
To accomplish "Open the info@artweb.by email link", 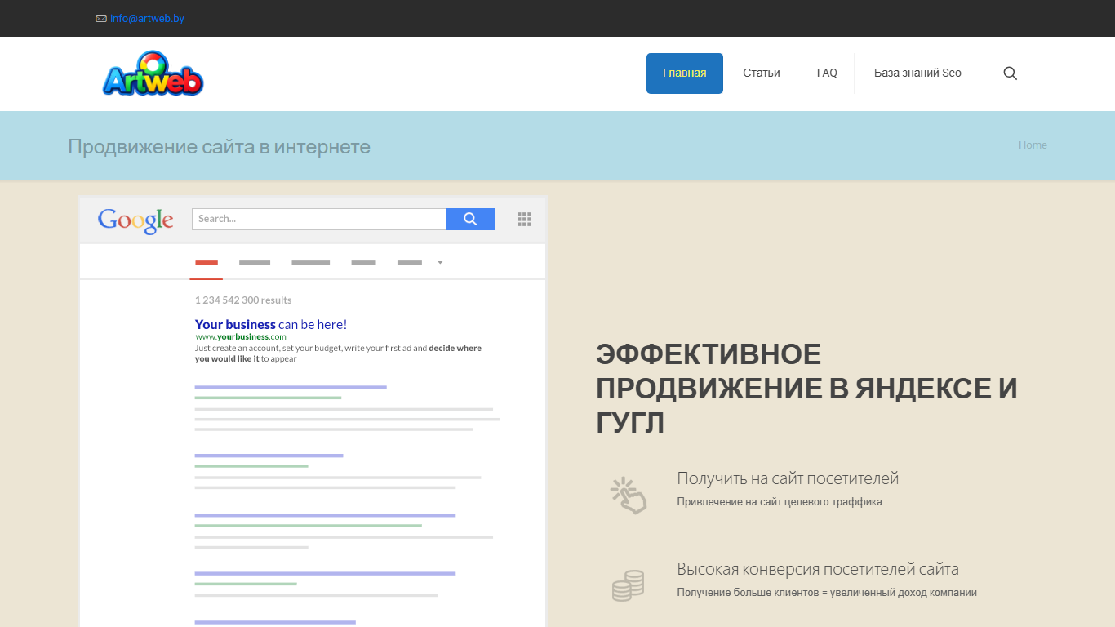I will point(147,19).
